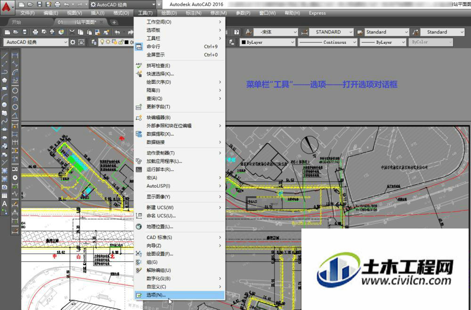Open the Continuous linetype dropdown

pos(355,42)
